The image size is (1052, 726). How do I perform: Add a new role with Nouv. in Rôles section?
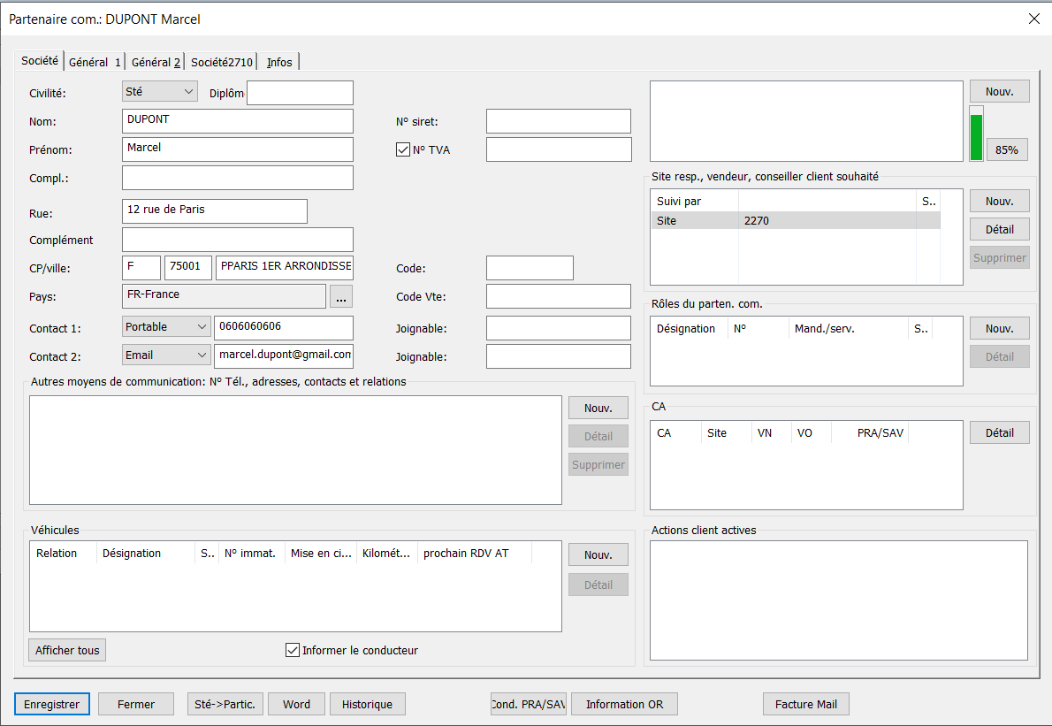1000,329
